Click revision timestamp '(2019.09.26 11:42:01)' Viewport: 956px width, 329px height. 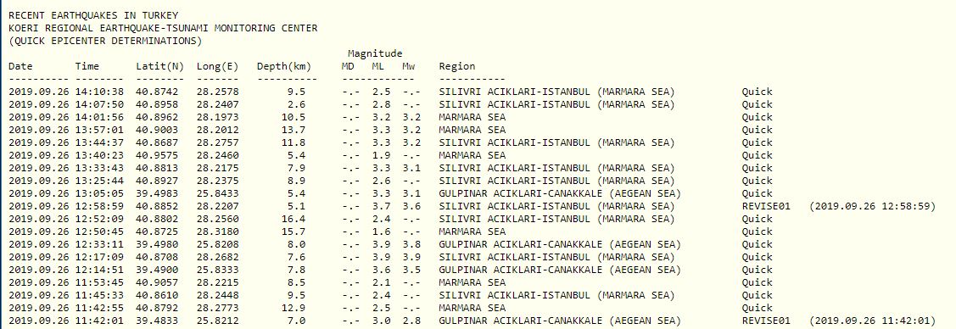pos(872,321)
